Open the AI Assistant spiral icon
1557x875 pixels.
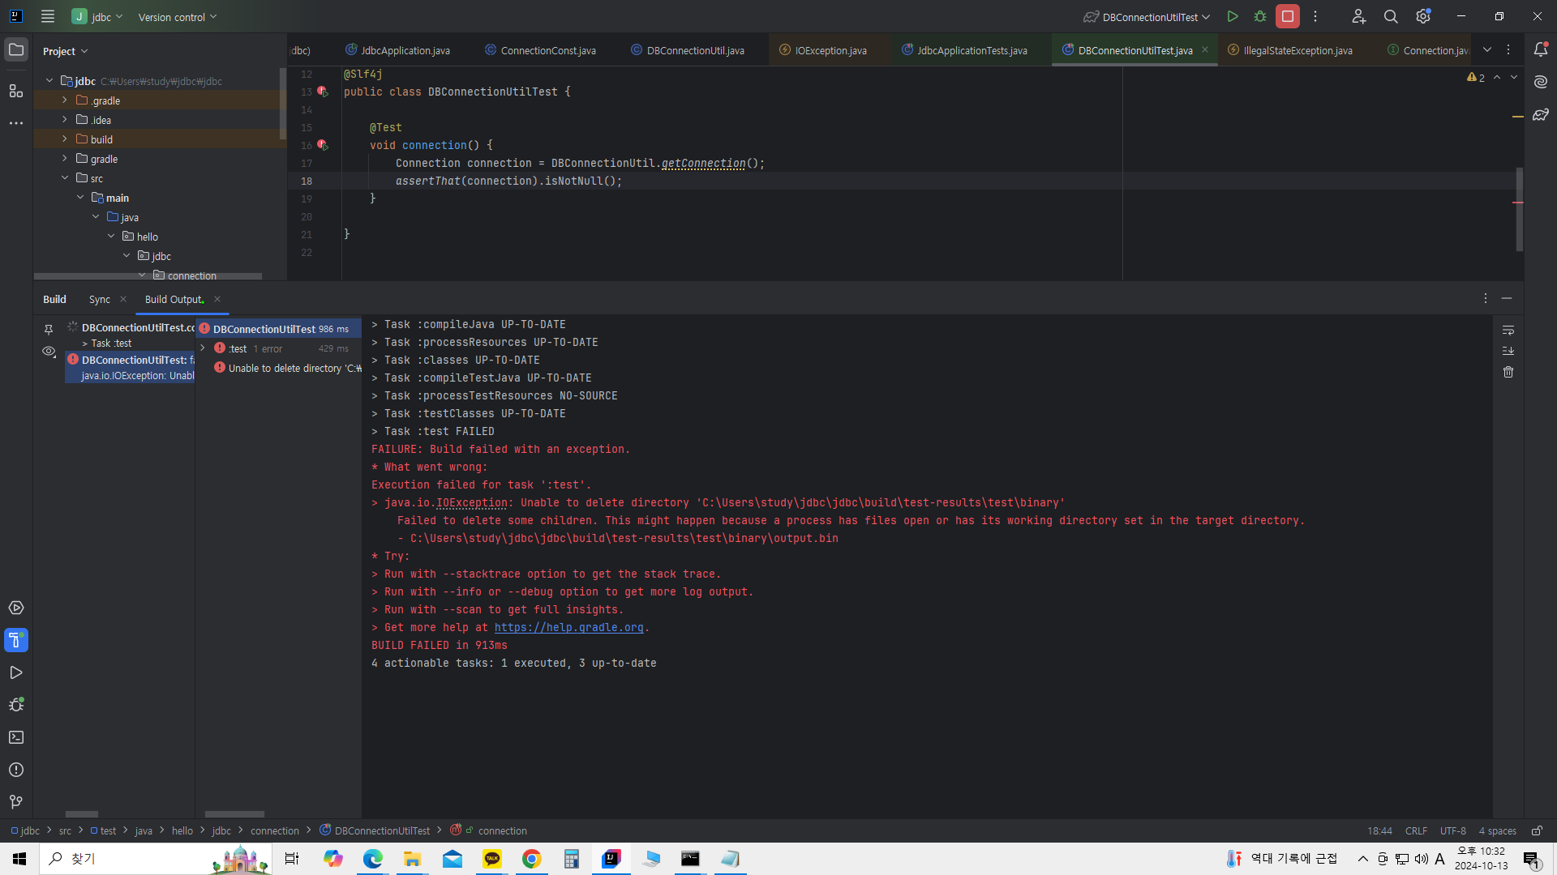(x=1541, y=82)
